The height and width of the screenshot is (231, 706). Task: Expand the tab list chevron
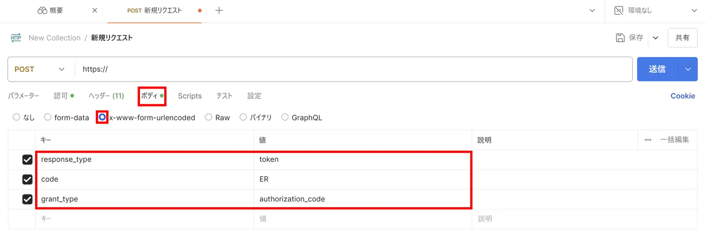(592, 10)
